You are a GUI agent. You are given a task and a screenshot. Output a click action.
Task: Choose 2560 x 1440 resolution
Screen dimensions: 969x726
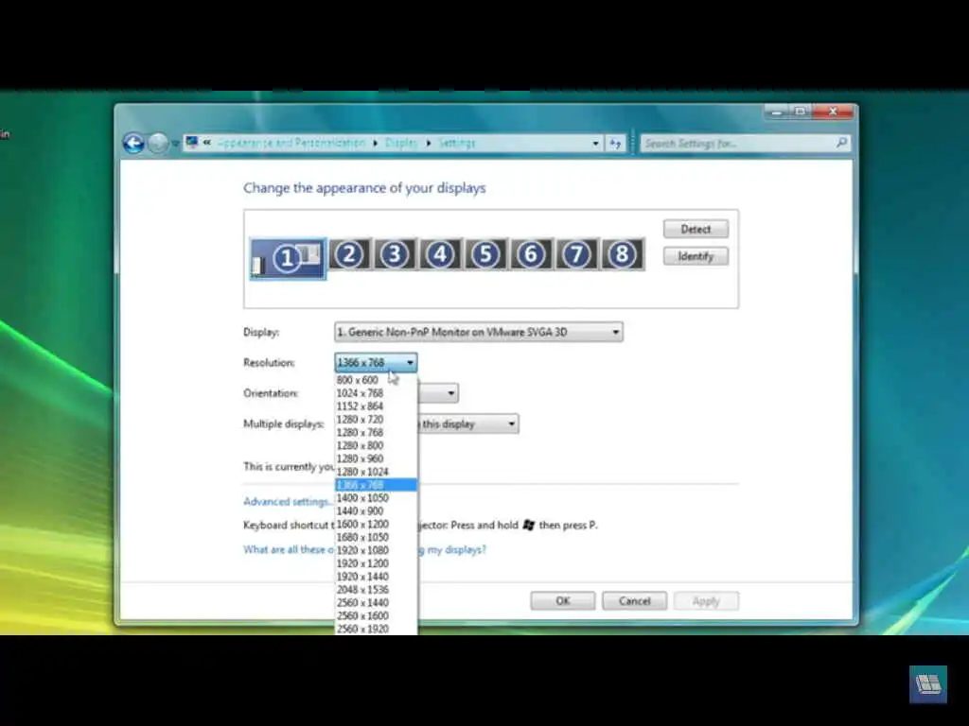point(376,603)
